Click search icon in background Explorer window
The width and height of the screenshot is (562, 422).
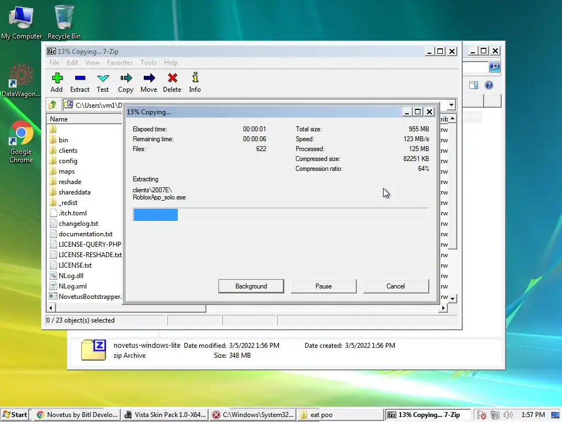click(x=494, y=66)
